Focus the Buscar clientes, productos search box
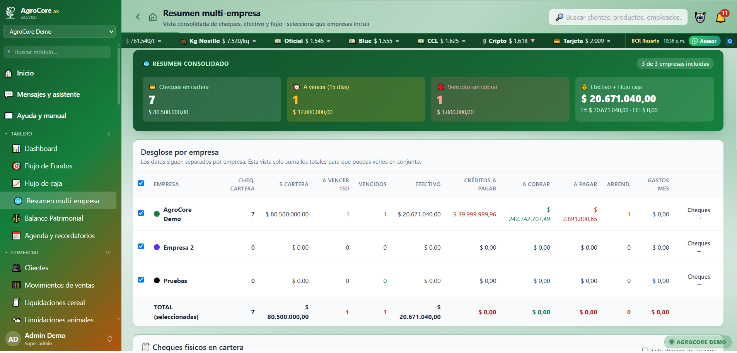The height and width of the screenshot is (353, 737). tap(618, 17)
